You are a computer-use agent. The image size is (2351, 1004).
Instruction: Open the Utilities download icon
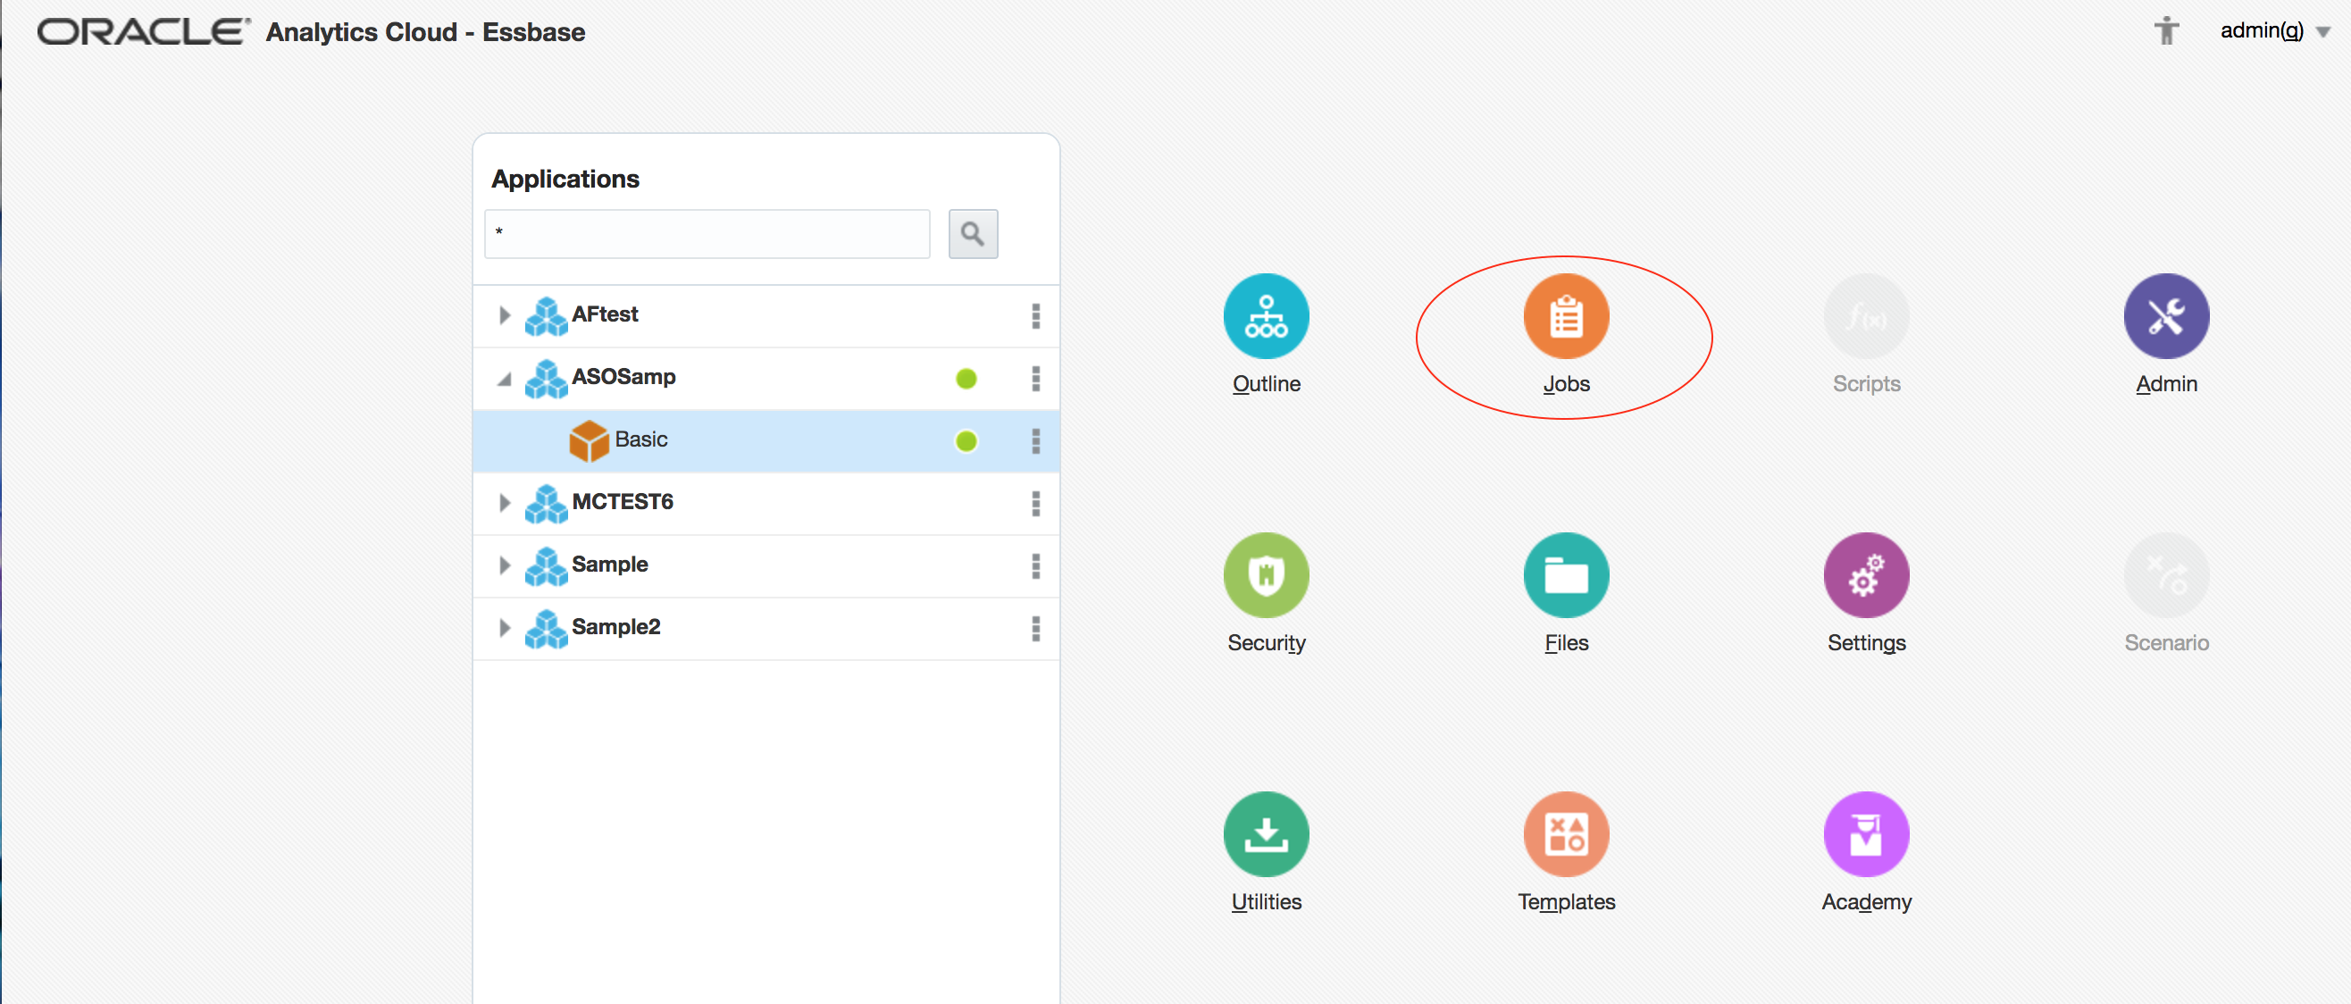coord(1266,834)
